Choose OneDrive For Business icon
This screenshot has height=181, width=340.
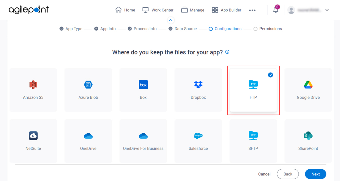143,136
